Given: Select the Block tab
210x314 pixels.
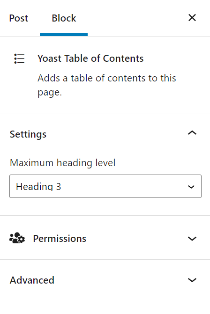Looking at the screenshot, I should pos(64,18).
